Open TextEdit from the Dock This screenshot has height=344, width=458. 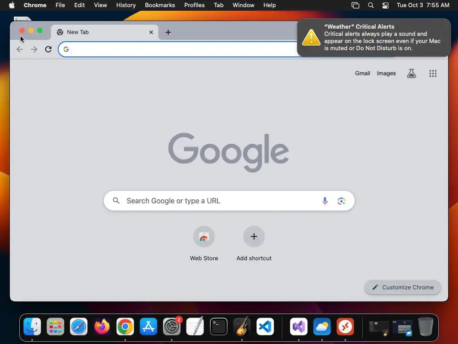click(x=195, y=327)
